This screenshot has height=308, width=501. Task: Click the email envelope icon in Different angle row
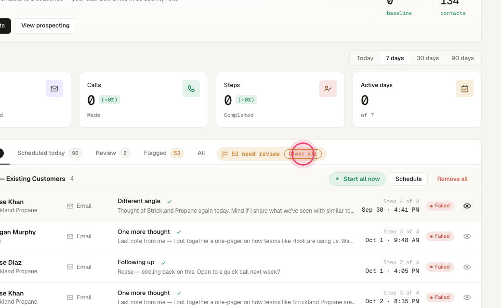coord(70,206)
